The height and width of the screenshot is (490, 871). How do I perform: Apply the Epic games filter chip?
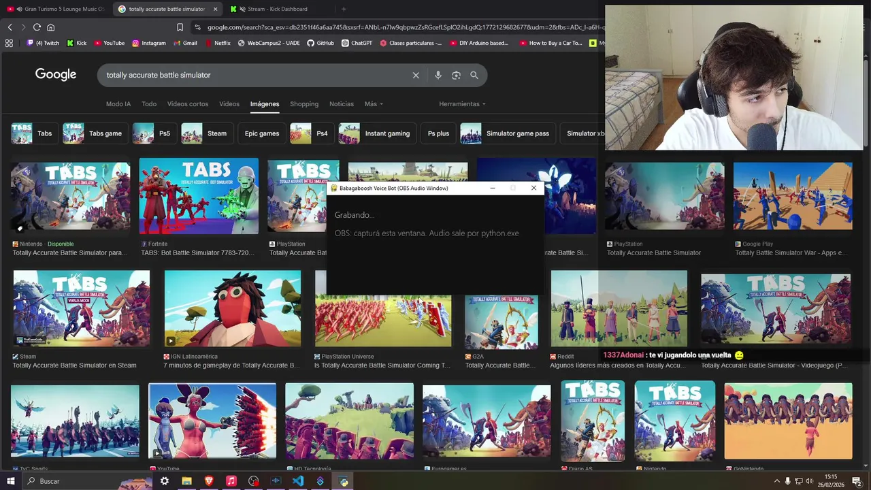[262, 133]
